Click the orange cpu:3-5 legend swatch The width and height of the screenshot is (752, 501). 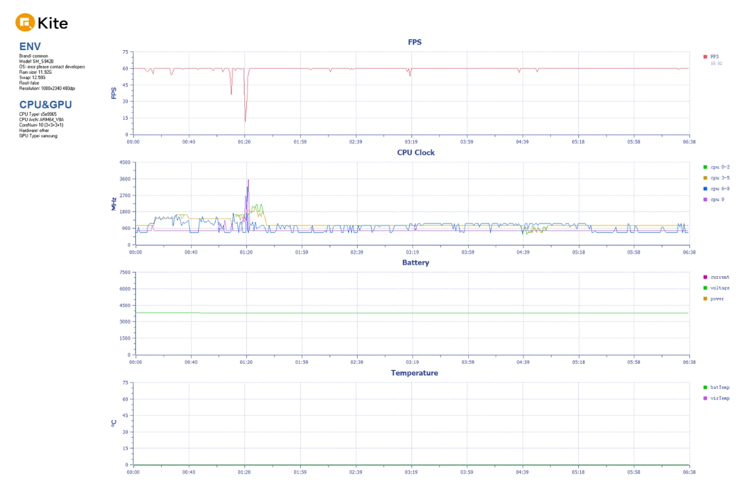705,178
